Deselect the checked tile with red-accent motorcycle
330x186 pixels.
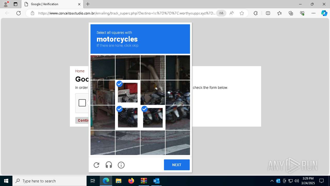(x=153, y=118)
